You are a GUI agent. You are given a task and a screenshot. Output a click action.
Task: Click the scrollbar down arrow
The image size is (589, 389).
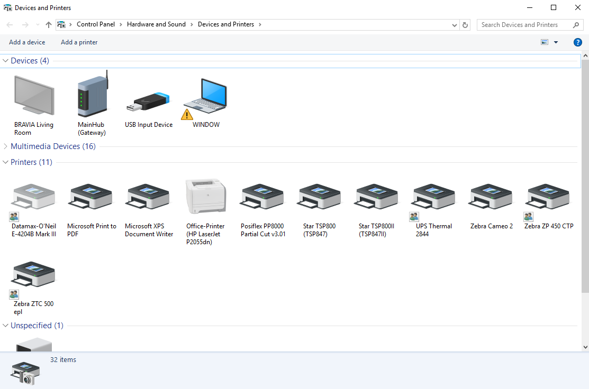tap(585, 347)
